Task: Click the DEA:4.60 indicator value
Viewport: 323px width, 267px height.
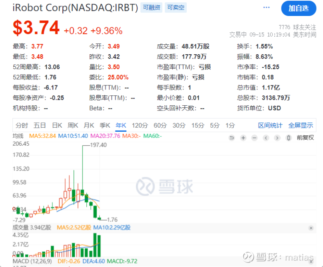Action: click(x=94, y=261)
